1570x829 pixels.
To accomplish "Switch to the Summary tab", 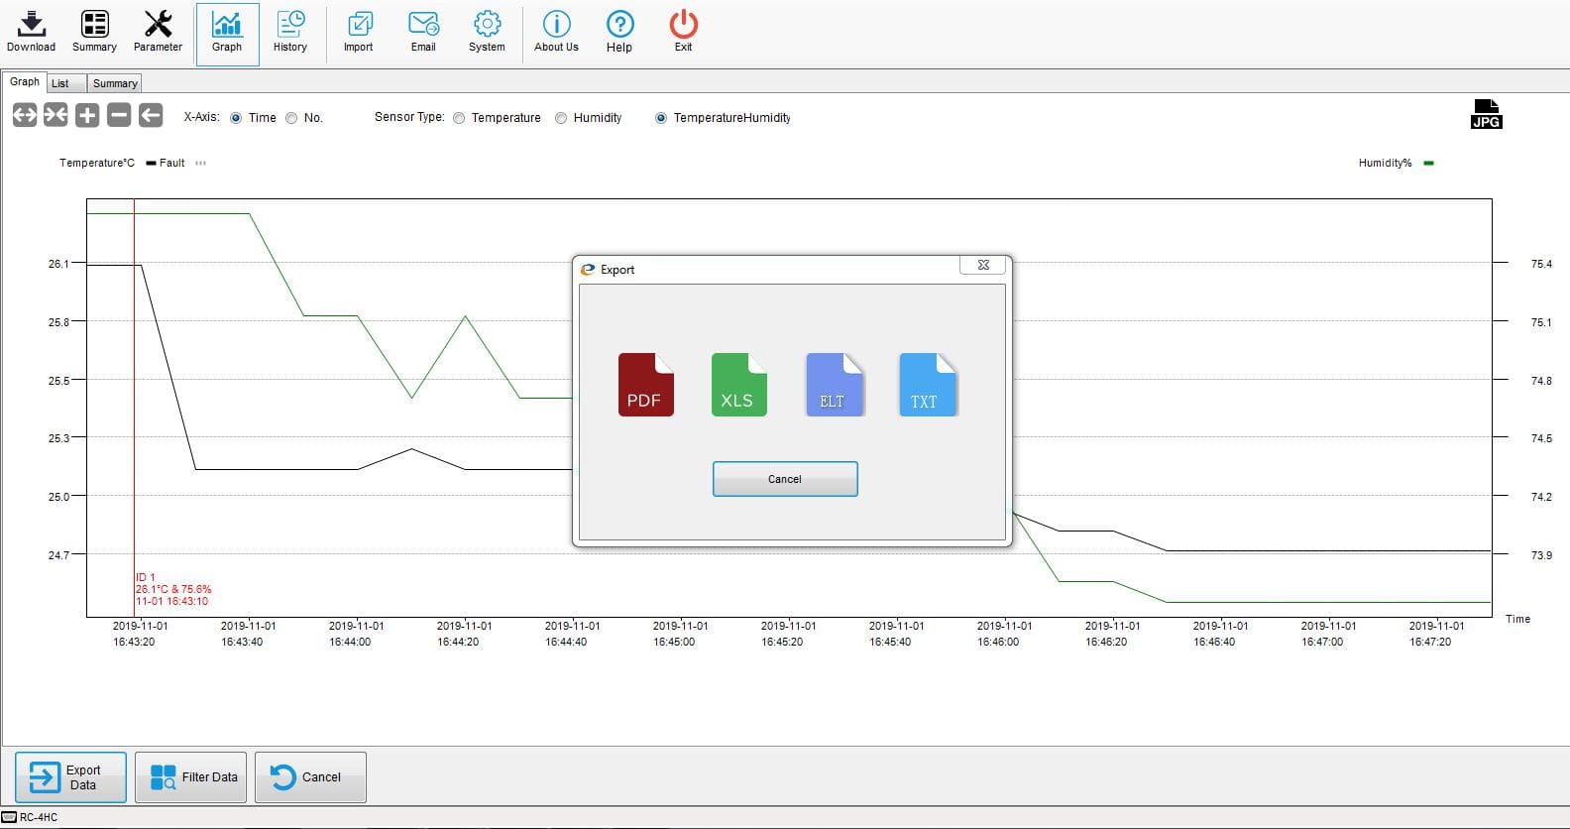I will tap(115, 83).
